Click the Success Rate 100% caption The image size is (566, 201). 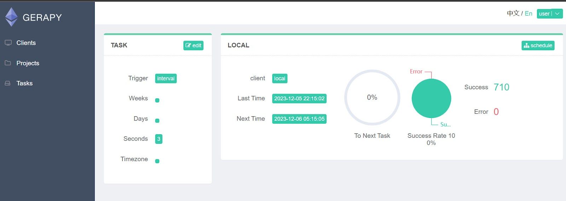431,139
